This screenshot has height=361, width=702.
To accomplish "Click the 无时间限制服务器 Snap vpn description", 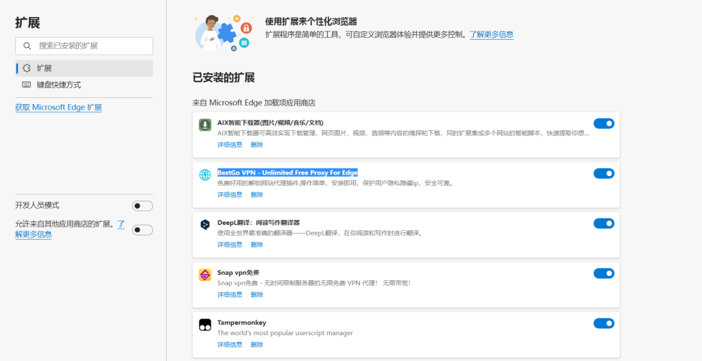I will click(314, 283).
